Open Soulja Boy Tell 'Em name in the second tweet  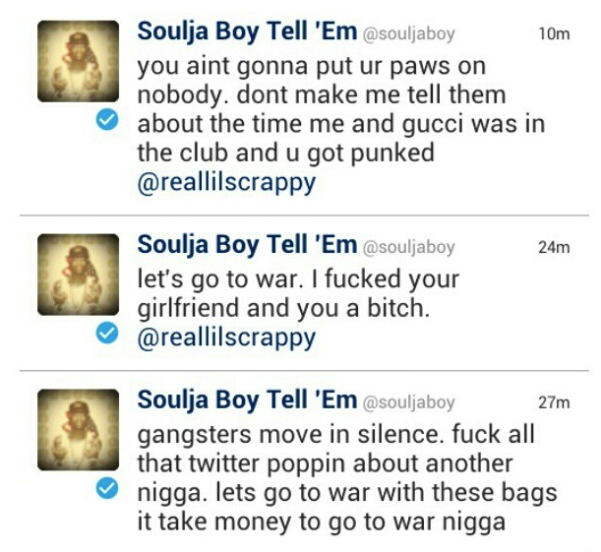[x=247, y=245]
